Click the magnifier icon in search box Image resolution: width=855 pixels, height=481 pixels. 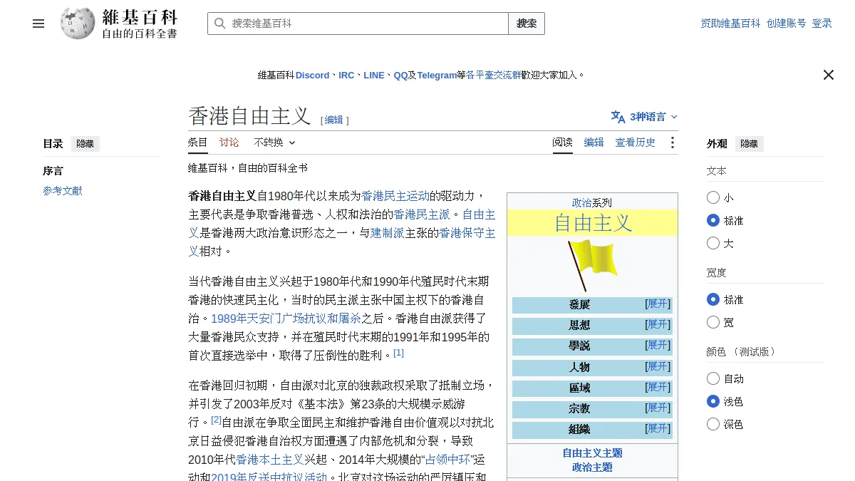[x=219, y=24]
